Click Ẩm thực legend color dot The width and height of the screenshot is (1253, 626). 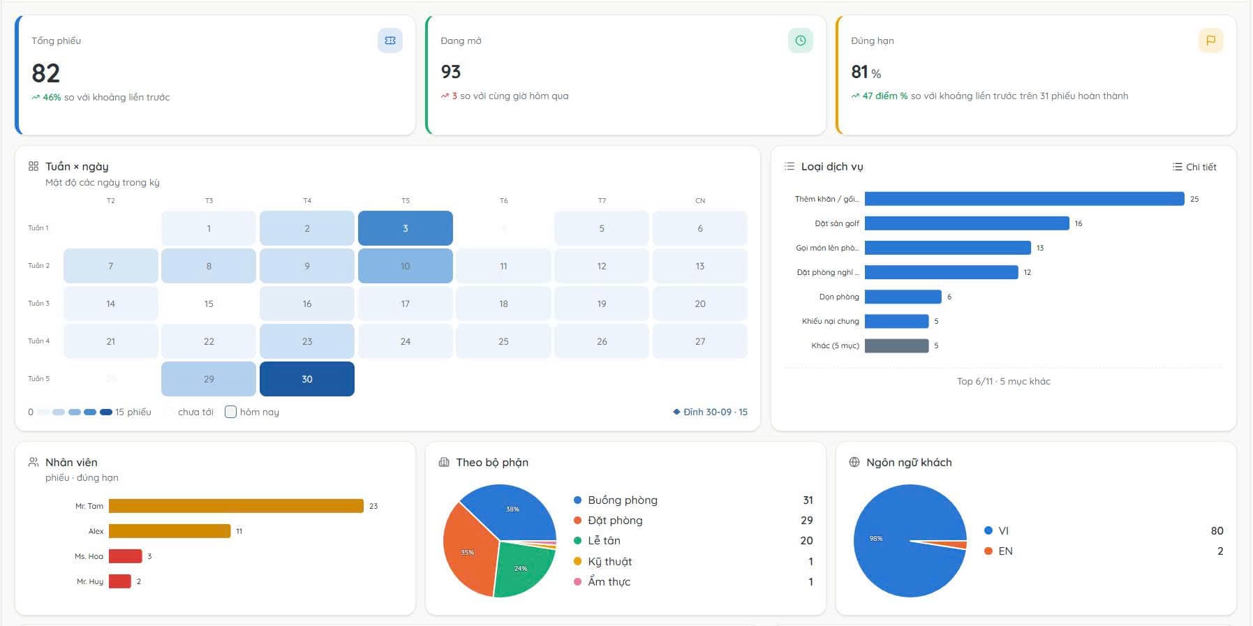coord(577,581)
